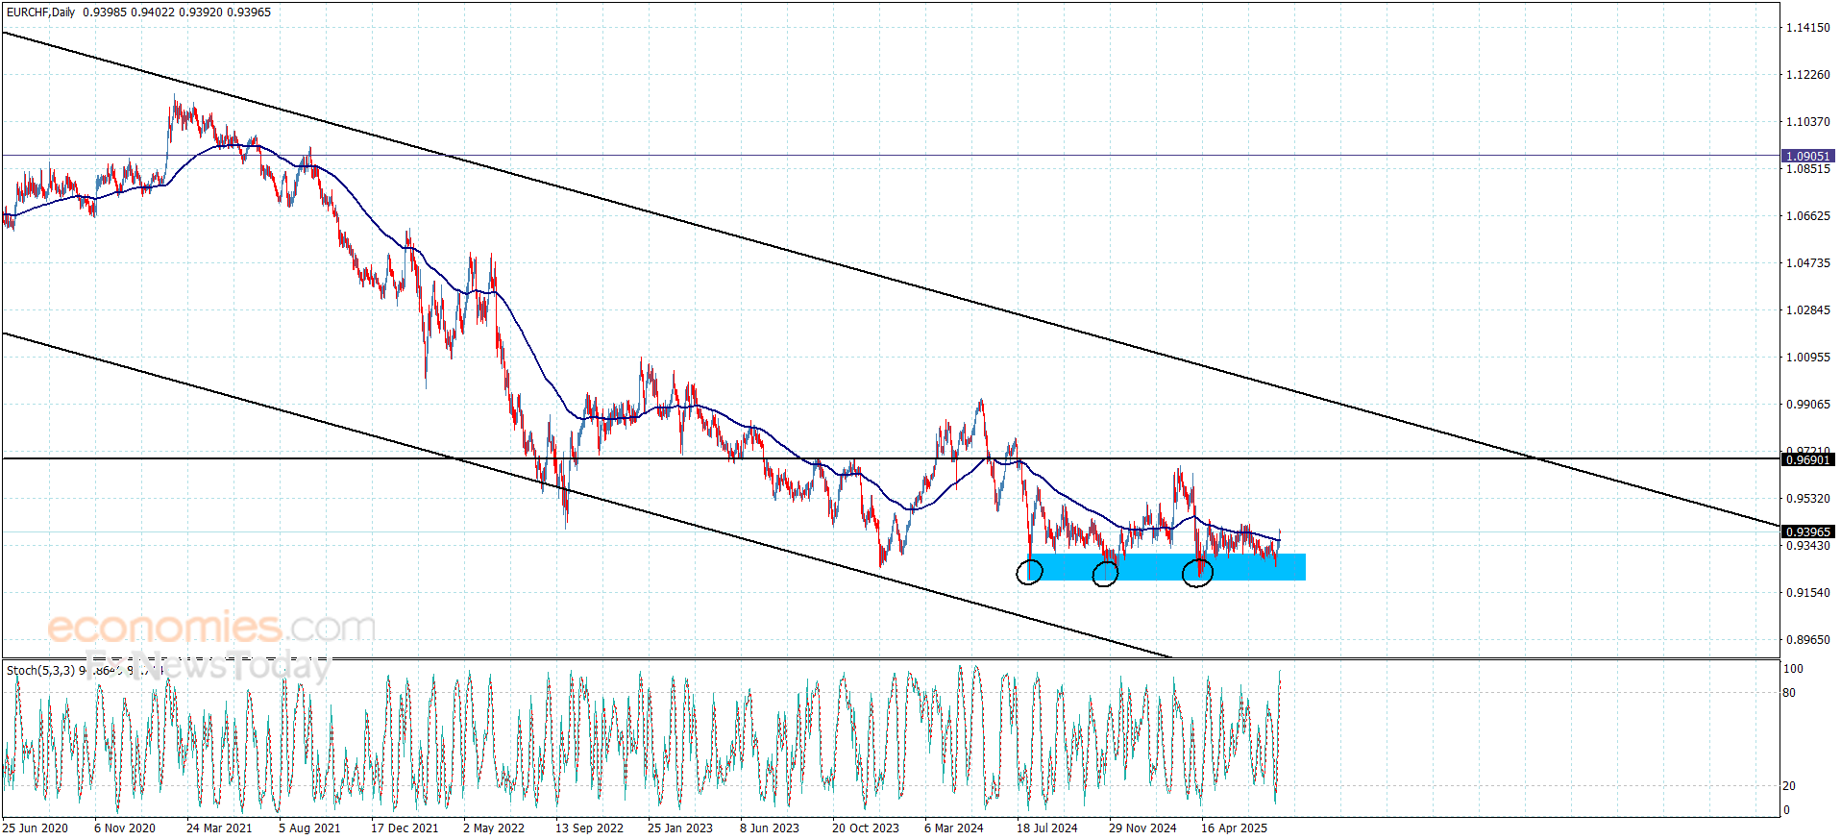Click the 1.08515 price axis label

coord(1807,169)
